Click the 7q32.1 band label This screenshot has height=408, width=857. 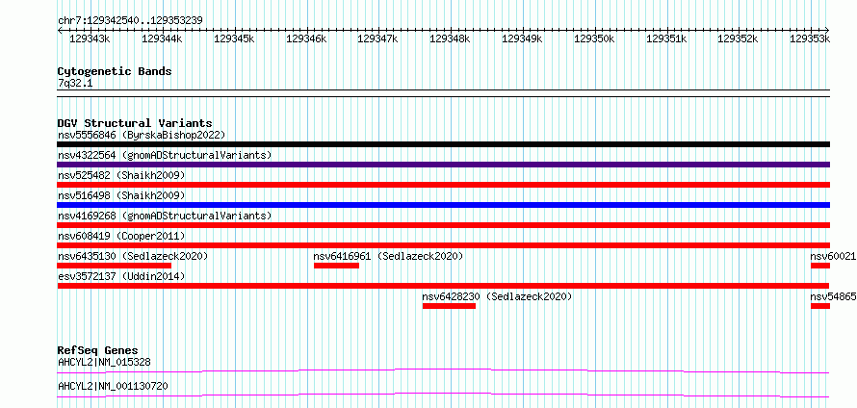(74, 83)
